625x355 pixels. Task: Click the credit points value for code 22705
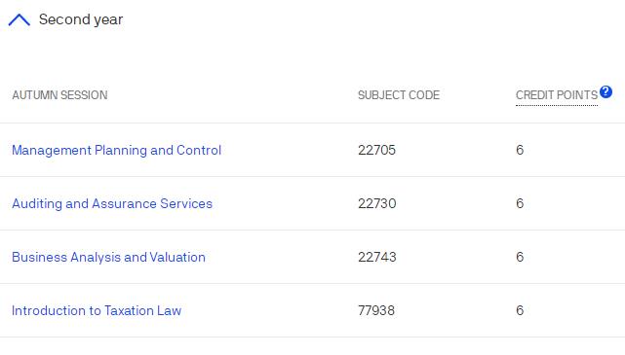[520, 151]
